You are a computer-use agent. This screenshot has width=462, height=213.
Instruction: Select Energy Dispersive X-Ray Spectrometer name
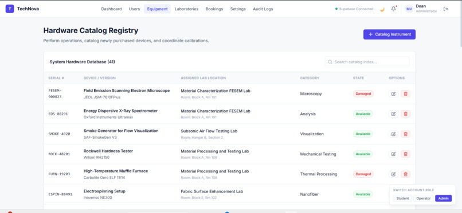click(120, 111)
